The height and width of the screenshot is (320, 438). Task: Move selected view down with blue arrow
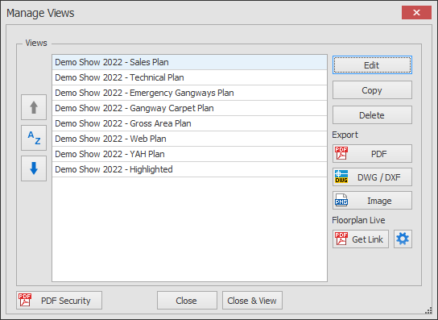34,168
